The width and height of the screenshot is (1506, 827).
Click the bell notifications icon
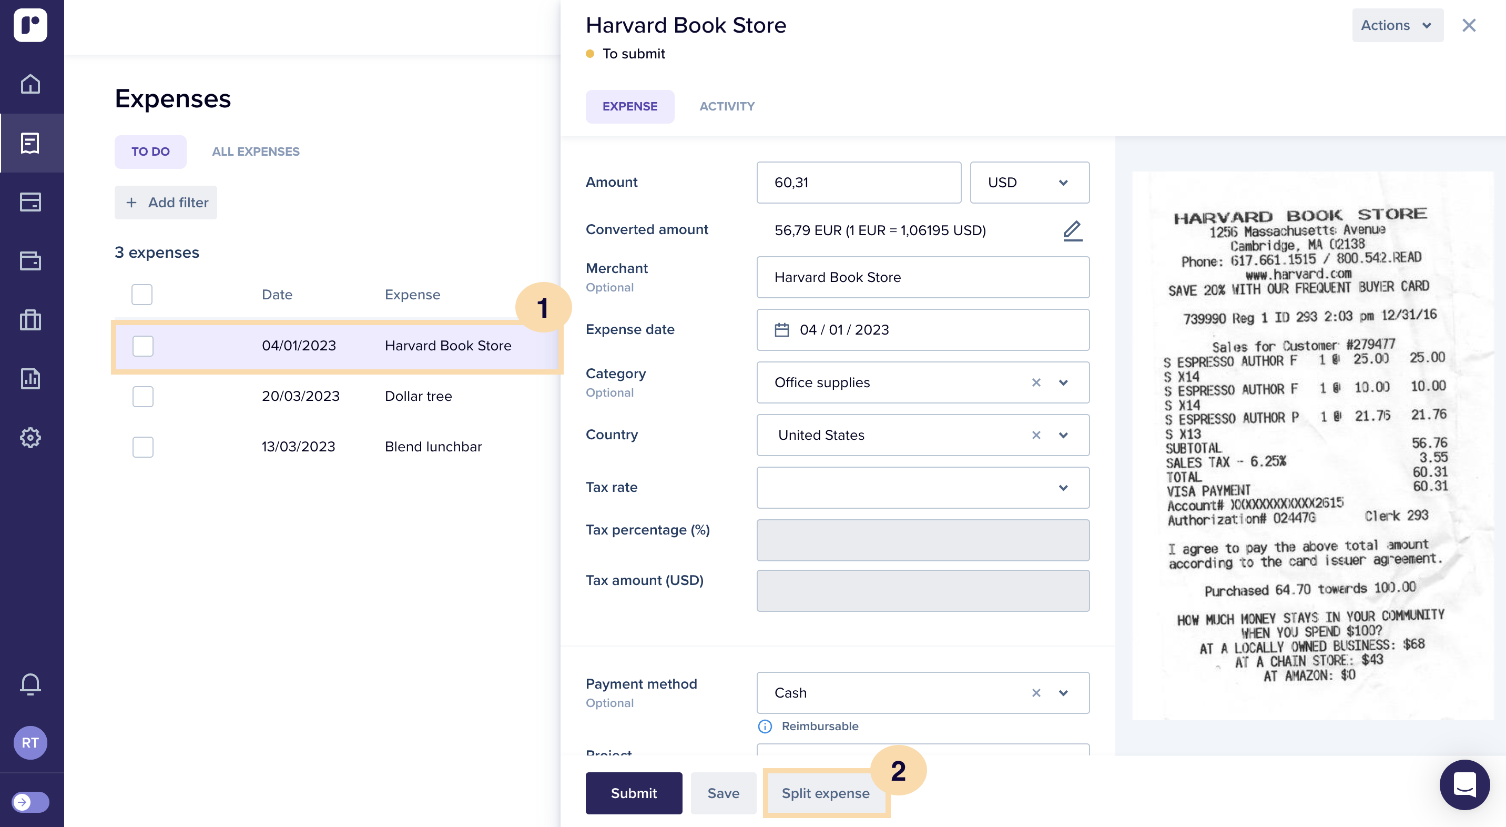[30, 683]
